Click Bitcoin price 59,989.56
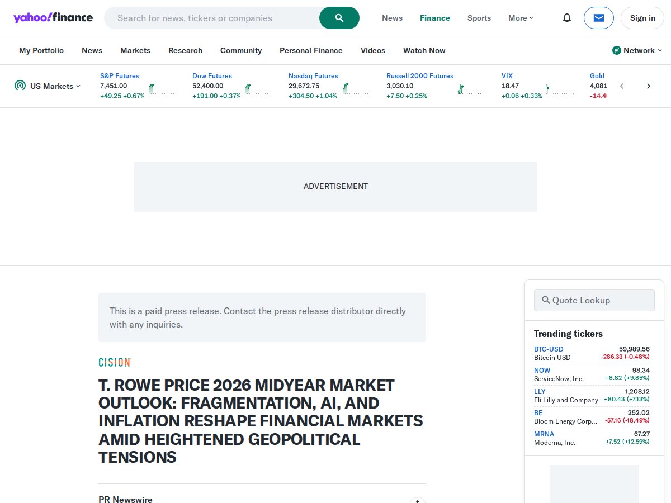 pyautogui.click(x=634, y=349)
